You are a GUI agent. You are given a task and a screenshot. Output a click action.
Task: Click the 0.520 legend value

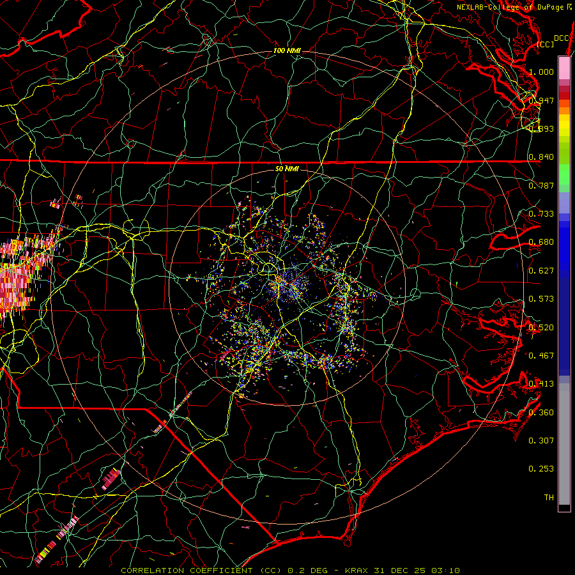541,328
